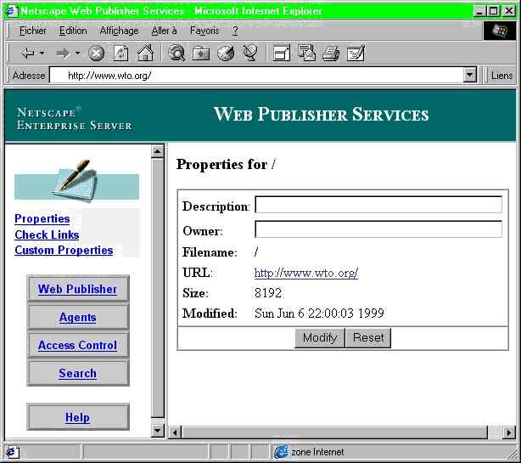Click the Print toolbar icon
This screenshot has width=521, height=463.
[x=331, y=54]
